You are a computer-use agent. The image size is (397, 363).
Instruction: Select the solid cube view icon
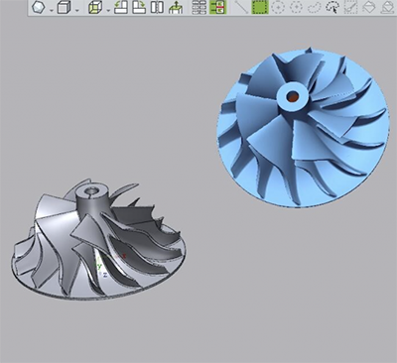tap(64, 7)
